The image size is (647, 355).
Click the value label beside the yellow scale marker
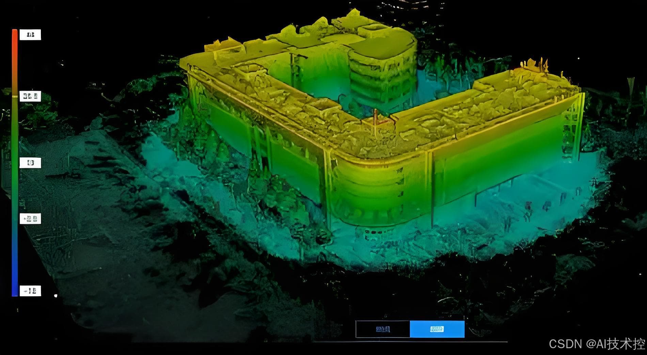pos(30,96)
